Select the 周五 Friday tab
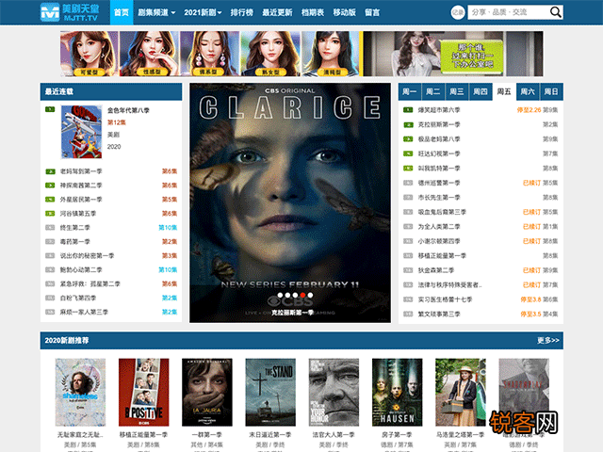Screen dimensions: 603x452 point(504,91)
